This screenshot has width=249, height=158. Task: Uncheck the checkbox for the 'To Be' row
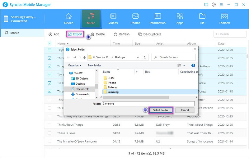(49, 58)
